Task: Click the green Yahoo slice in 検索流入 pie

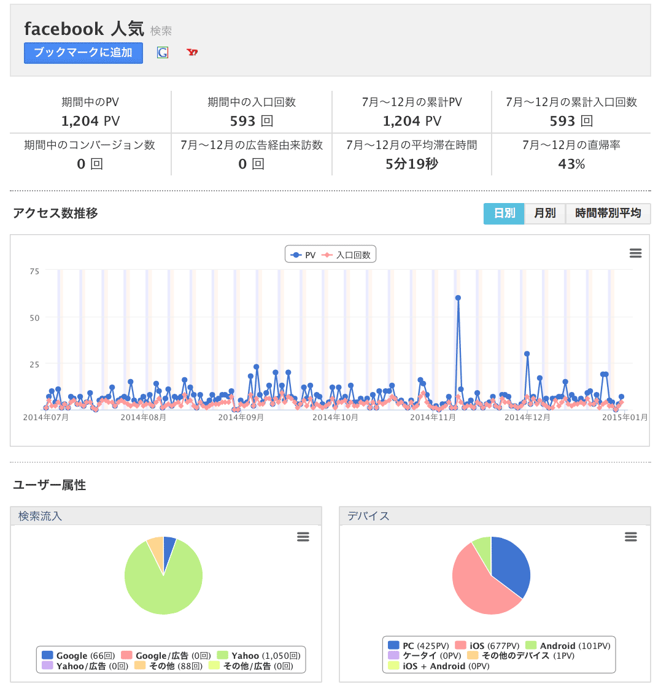Action: [164, 591]
